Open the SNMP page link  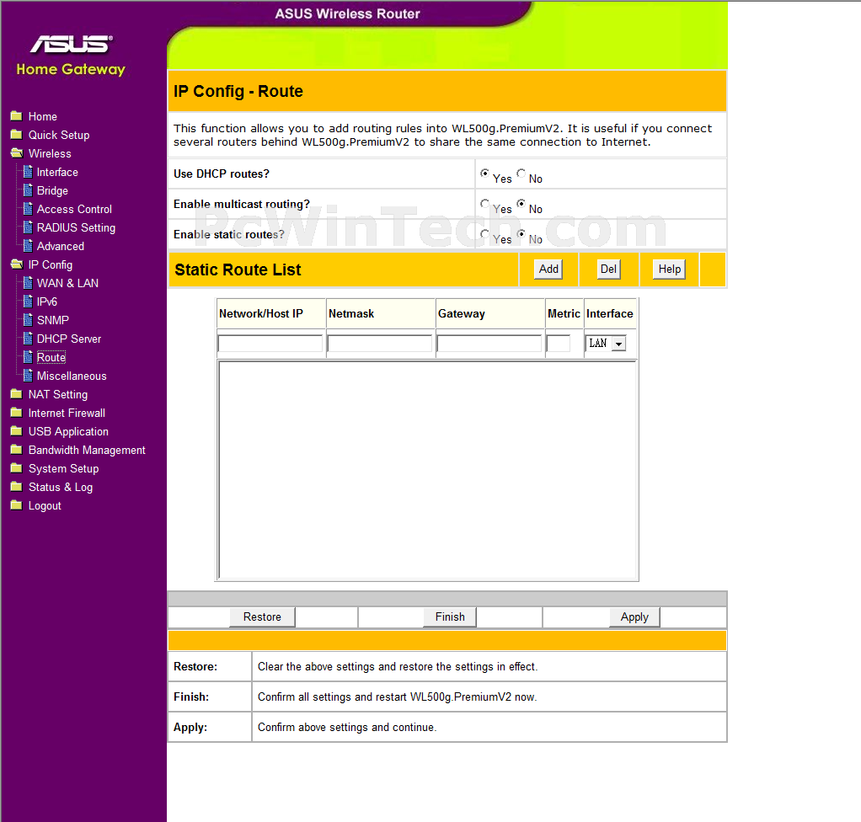pos(53,321)
